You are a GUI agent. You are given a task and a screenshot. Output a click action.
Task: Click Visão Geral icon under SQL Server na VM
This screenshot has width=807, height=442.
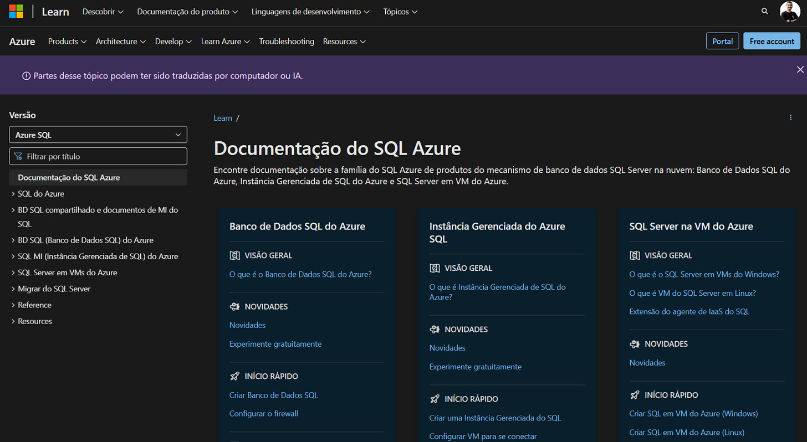point(635,255)
